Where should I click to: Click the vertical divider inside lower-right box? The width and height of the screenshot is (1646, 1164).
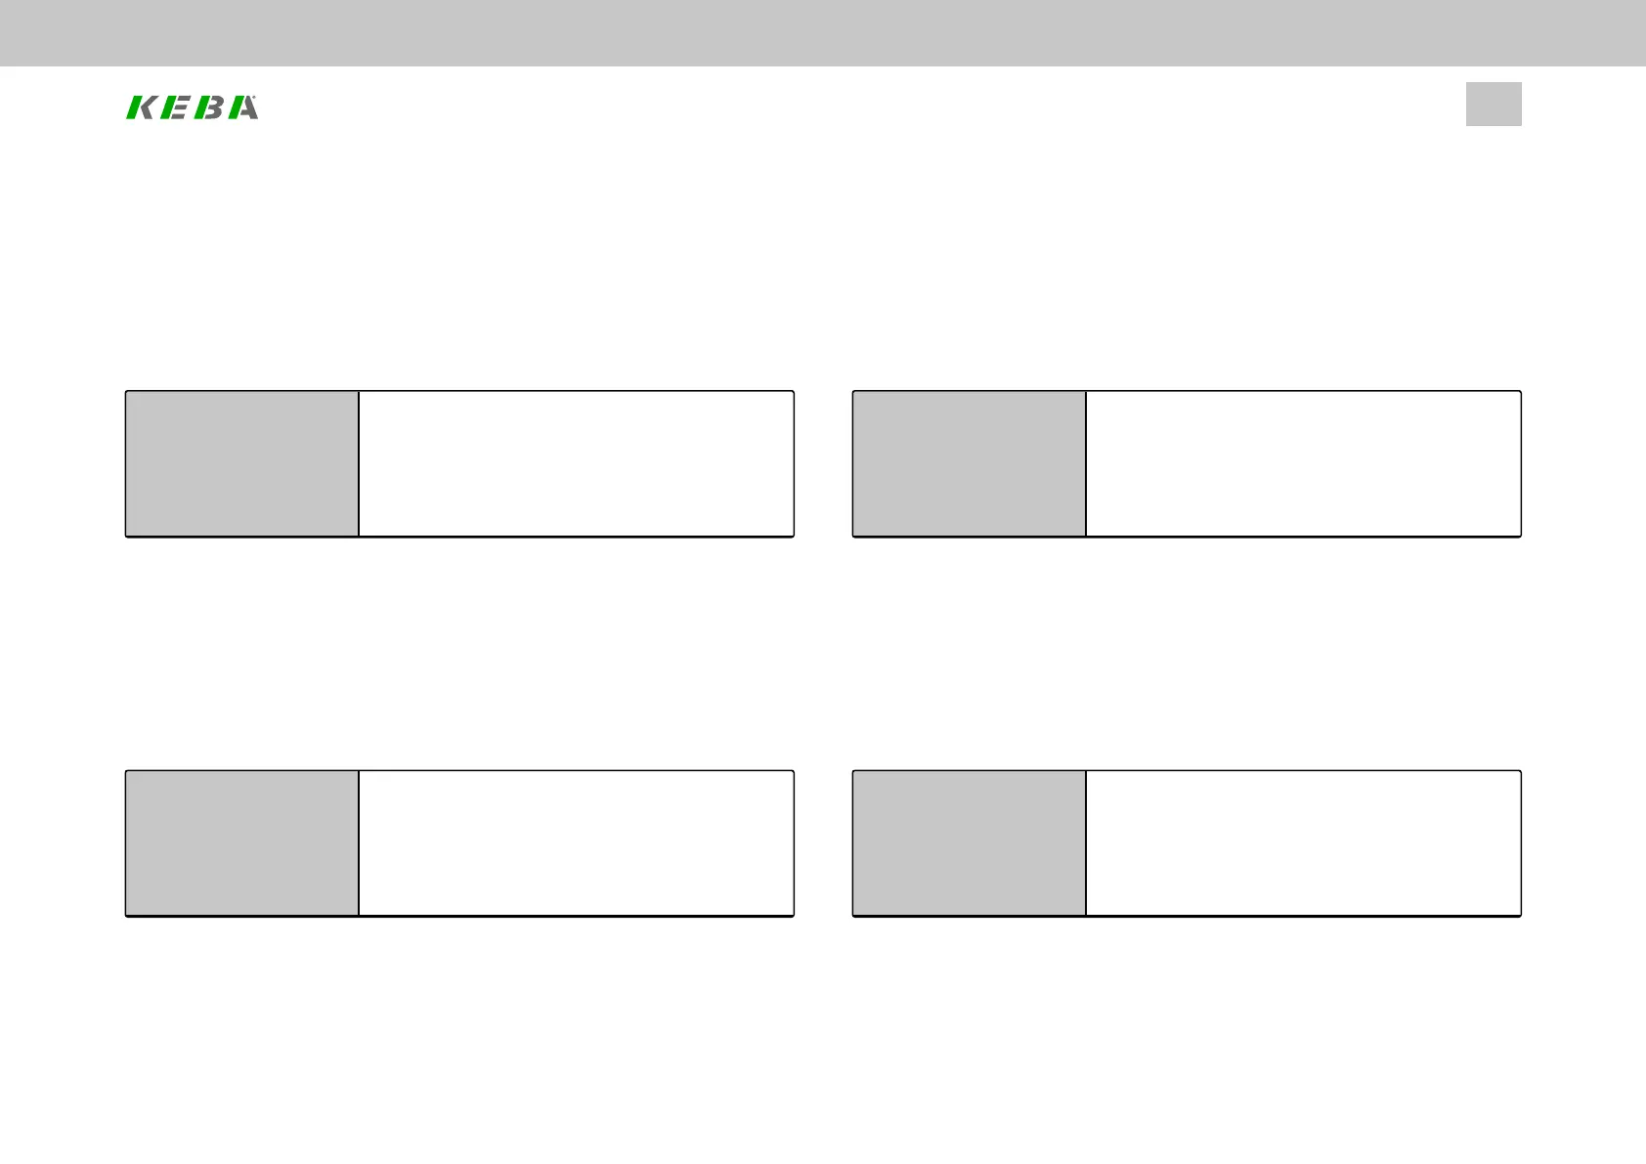click(1086, 842)
